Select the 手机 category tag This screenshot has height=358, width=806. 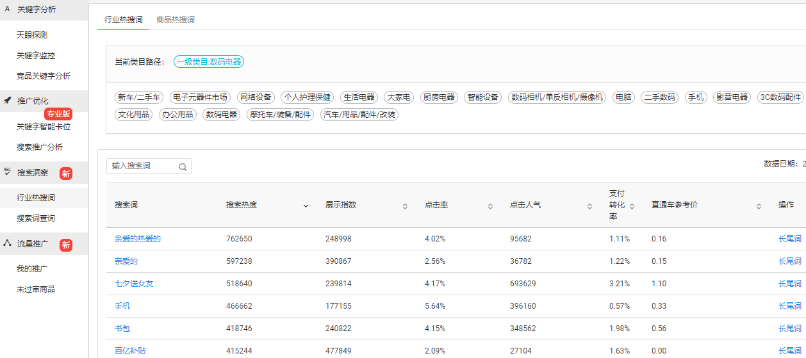(695, 97)
